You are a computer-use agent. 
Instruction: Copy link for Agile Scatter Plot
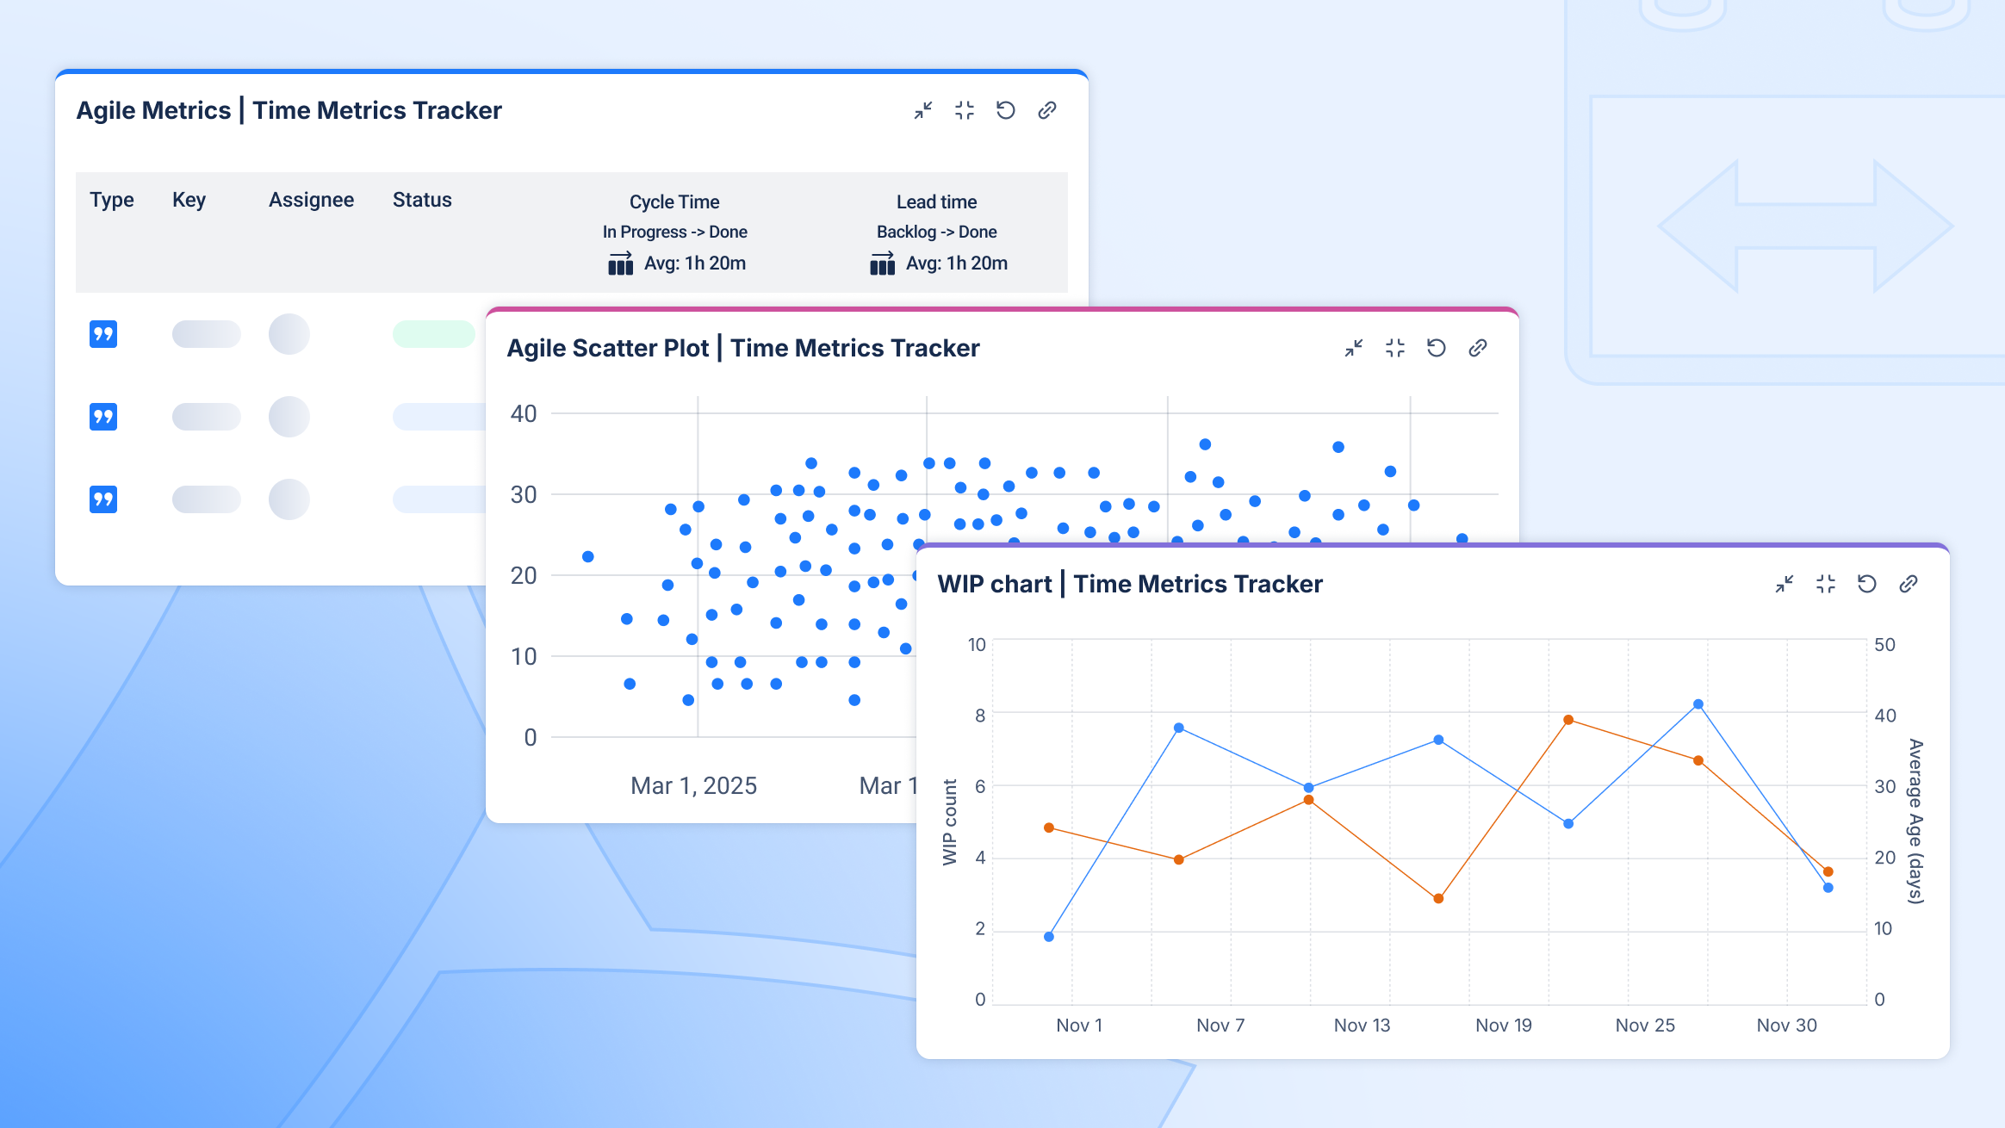(1478, 348)
